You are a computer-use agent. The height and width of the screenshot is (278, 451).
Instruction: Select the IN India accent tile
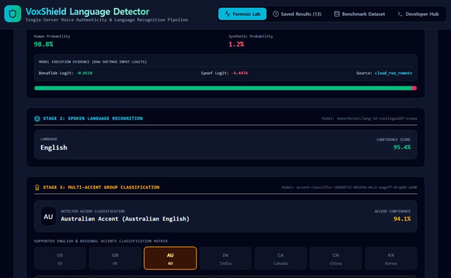(x=225, y=258)
